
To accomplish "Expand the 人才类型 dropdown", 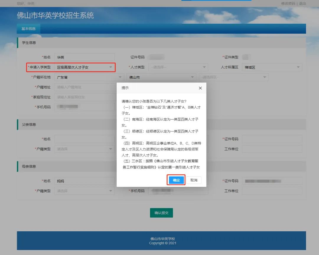I will pos(178,67).
